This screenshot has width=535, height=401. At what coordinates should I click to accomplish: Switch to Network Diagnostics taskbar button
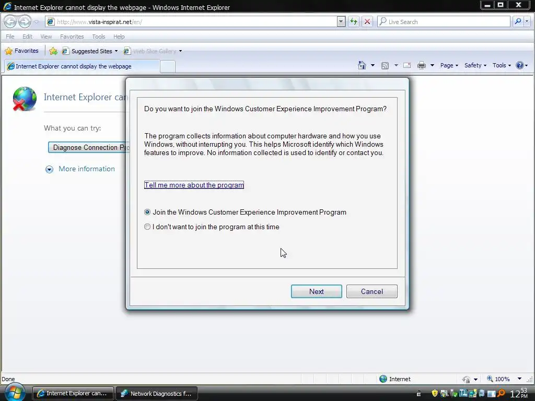(x=157, y=394)
